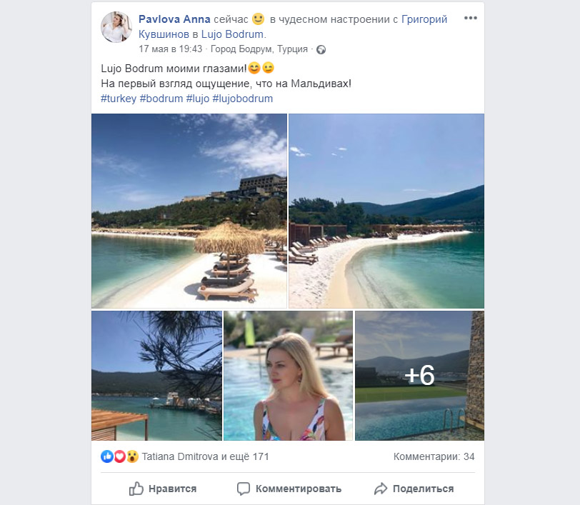Click the wow reaction emoji icon
Screen dimensions: 580x505
pos(131,456)
